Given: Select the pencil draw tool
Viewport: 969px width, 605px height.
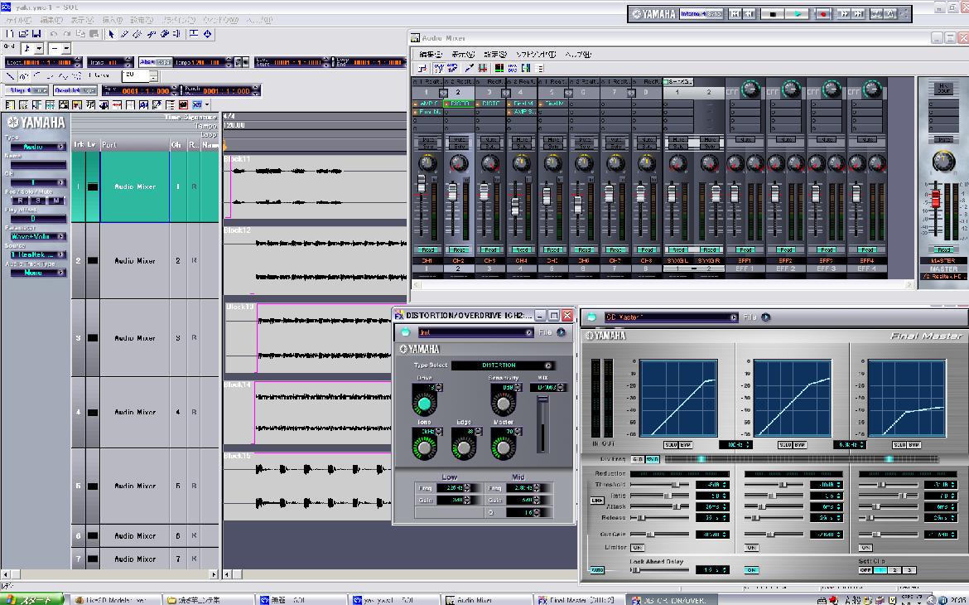Looking at the screenshot, I should point(124,34).
